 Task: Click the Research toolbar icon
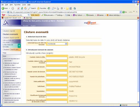[x=71, y=8]
